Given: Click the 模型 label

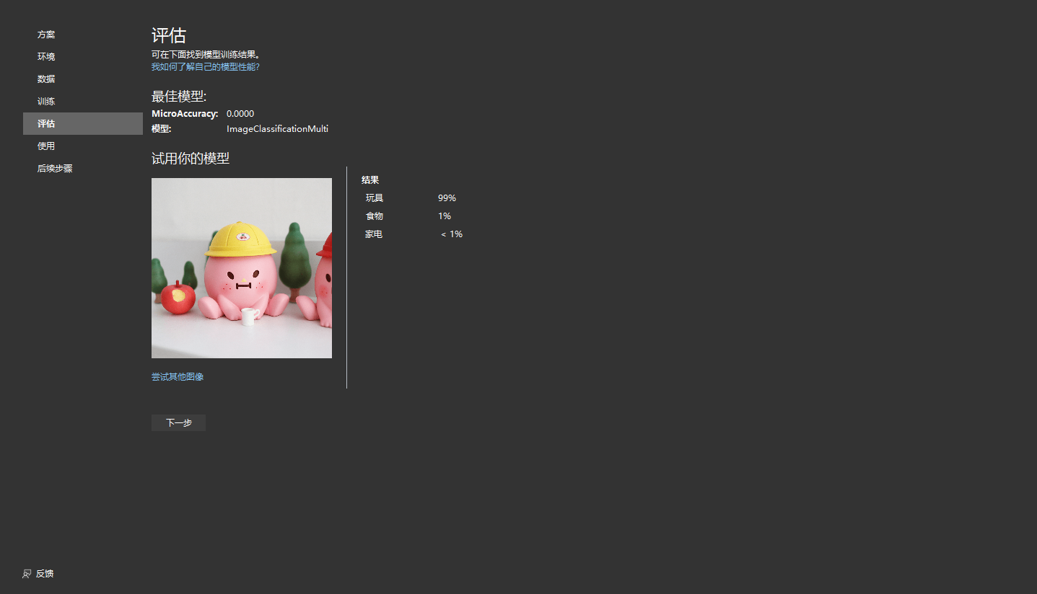Looking at the screenshot, I should (x=161, y=129).
